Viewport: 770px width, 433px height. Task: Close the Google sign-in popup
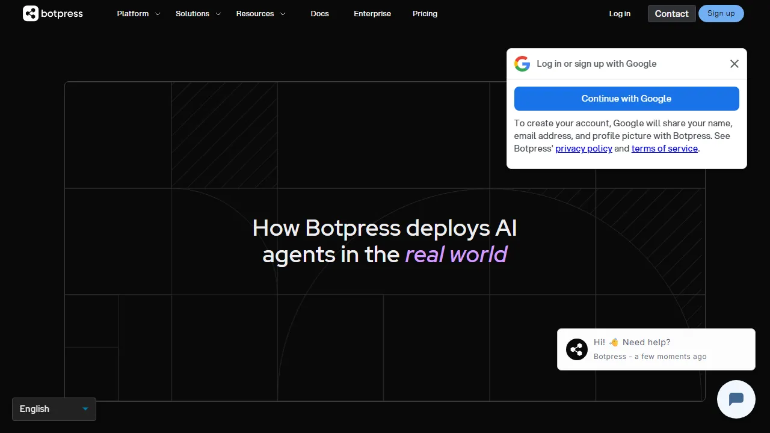[735, 64]
